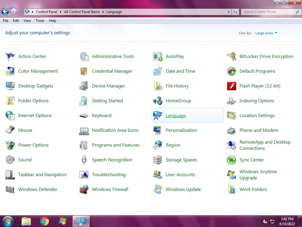The width and height of the screenshot is (302, 227).
Task: Open the Action Center flag icon
Action: tap(10, 56)
